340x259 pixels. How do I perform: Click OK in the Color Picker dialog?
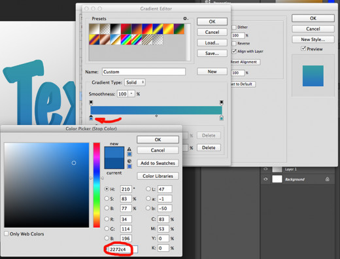[x=158, y=139]
